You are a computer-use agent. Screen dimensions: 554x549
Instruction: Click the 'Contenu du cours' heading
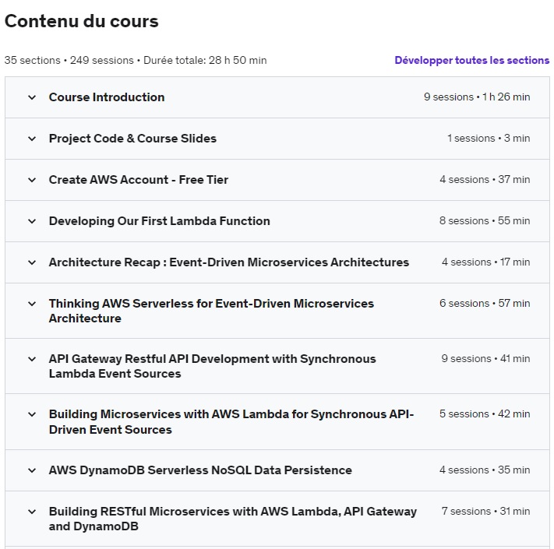pos(82,22)
